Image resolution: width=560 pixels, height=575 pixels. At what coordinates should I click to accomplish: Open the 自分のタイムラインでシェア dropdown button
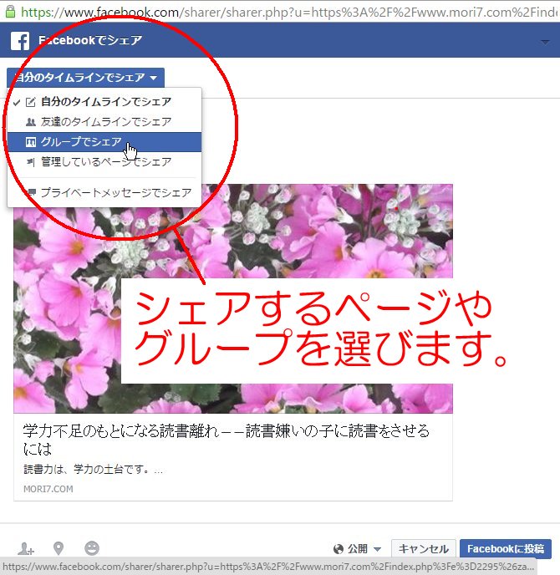tap(85, 78)
